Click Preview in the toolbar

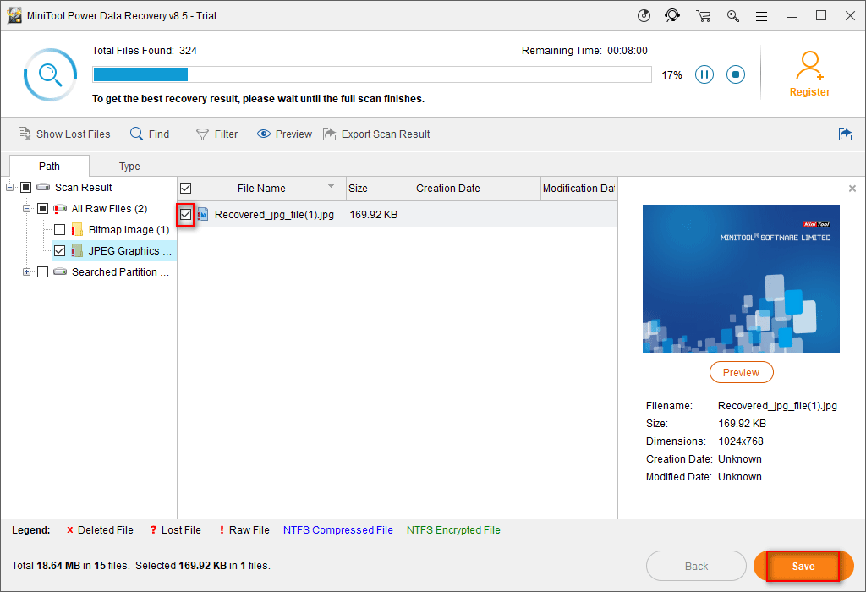[284, 134]
